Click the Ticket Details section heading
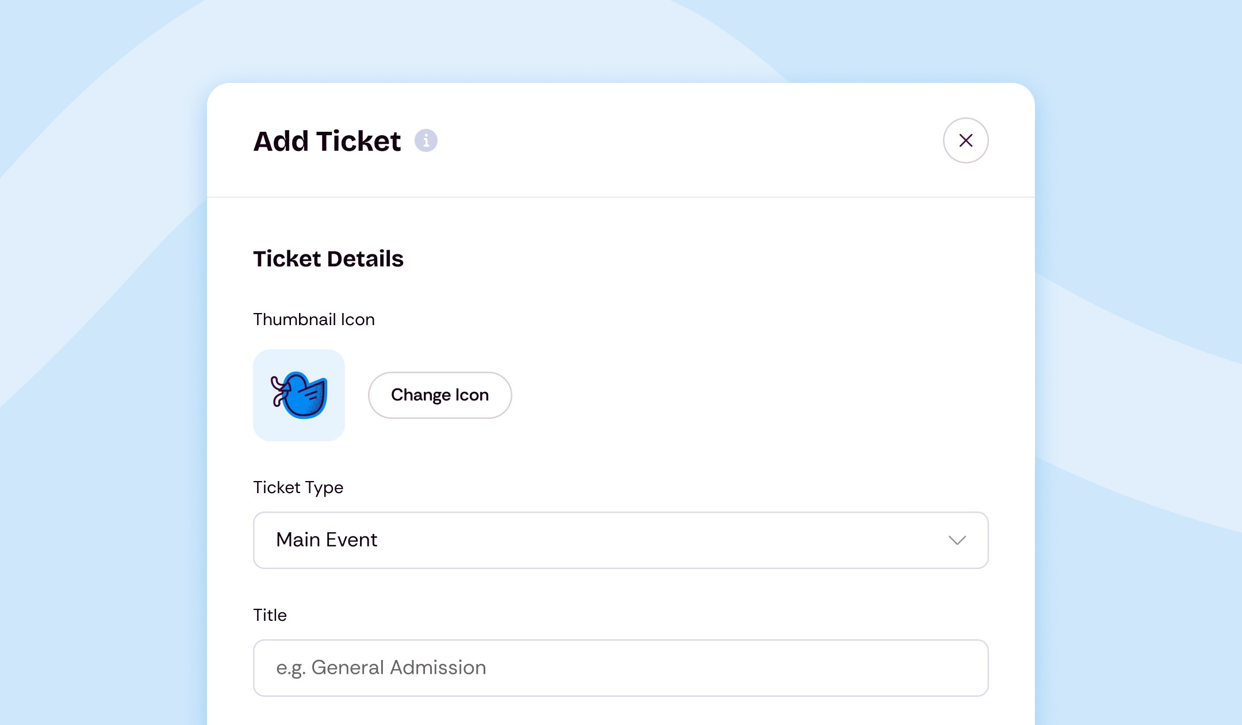 pyautogui.click(x=328, y=259)
